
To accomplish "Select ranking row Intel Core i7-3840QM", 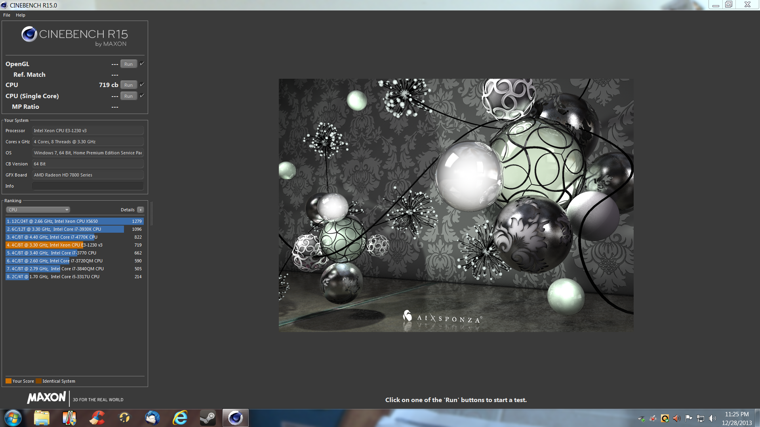I will tap(74, 269).
